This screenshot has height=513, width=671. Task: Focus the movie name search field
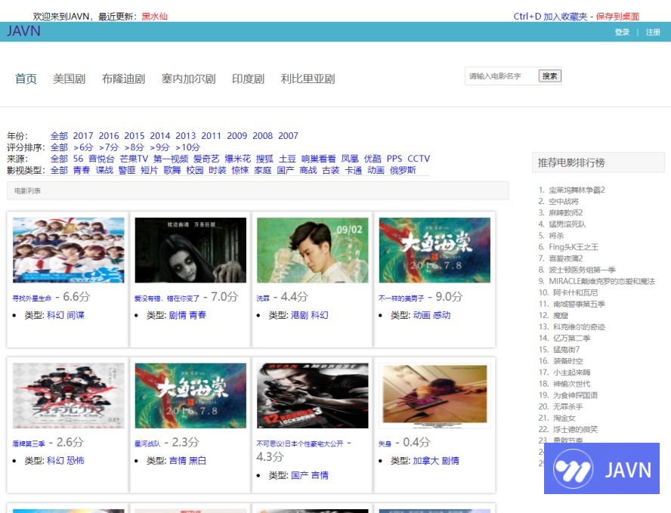coord(501,76)
